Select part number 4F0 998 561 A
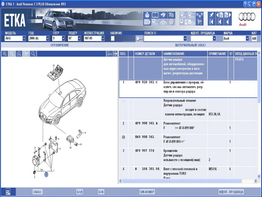 [146, 123]
